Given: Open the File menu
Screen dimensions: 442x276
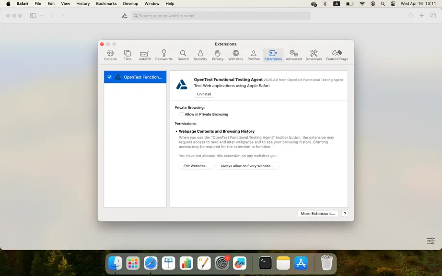Looking at the screenshot, I should click(38, 4).
